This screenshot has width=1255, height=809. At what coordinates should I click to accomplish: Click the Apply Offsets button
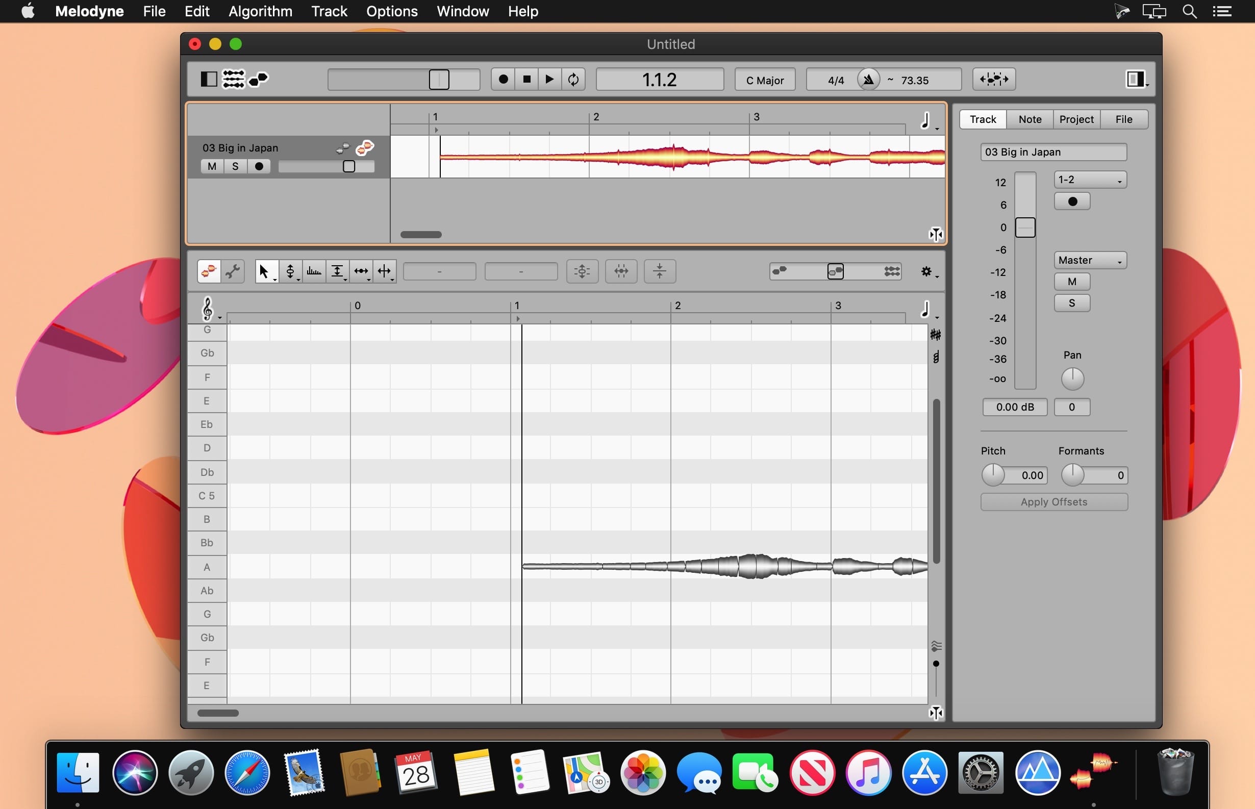[1054, 502]
